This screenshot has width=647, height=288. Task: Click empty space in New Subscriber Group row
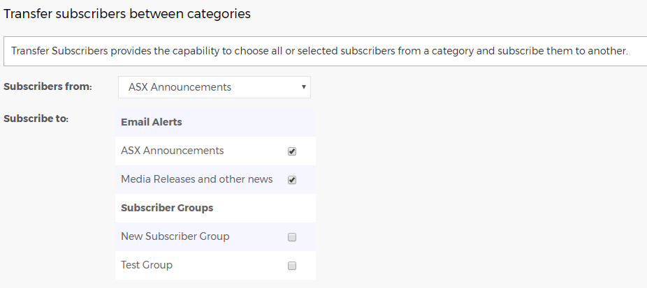tap(258, 236)
